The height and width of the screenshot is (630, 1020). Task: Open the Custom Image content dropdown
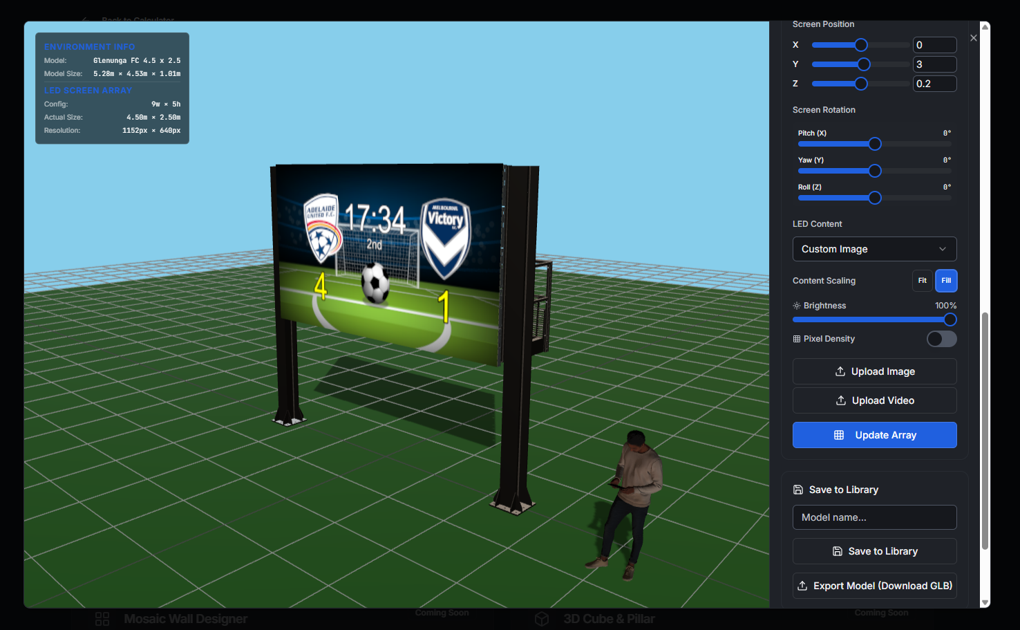pos(874,249)
